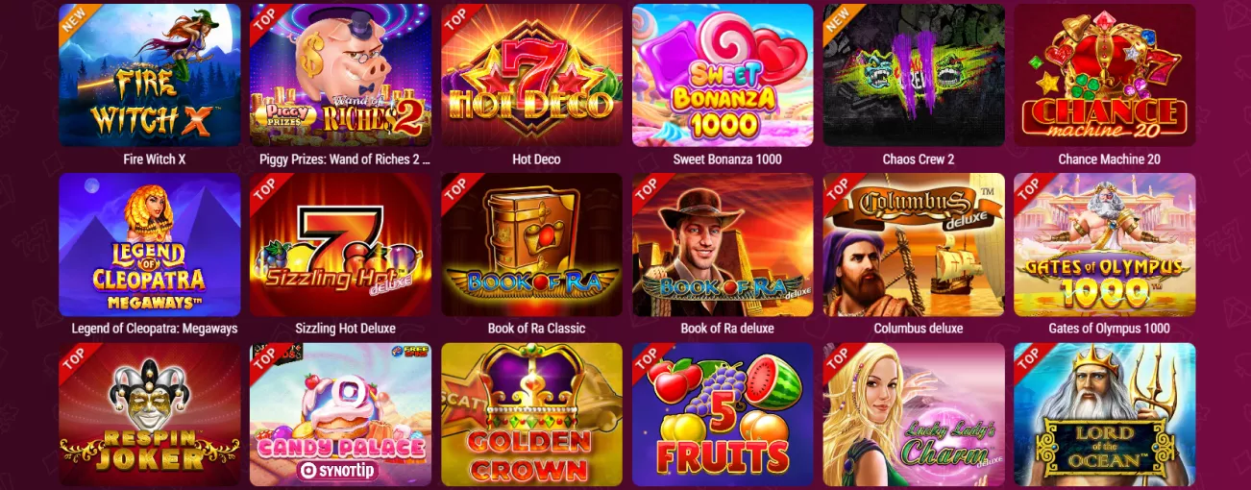This screenshot has width=1251, height=490.
Task: Click the Golden Crown slot tile
Action: click(x=531, y=415)
